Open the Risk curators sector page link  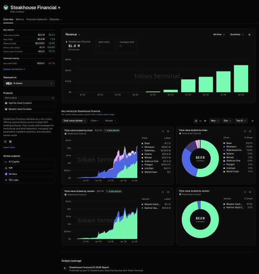pos(103,114)
